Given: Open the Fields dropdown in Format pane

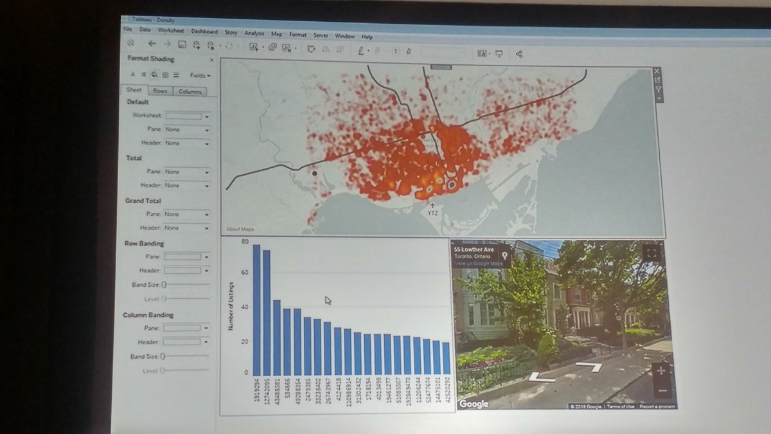Looking at the screenshot, I should (x=200, y=75).
